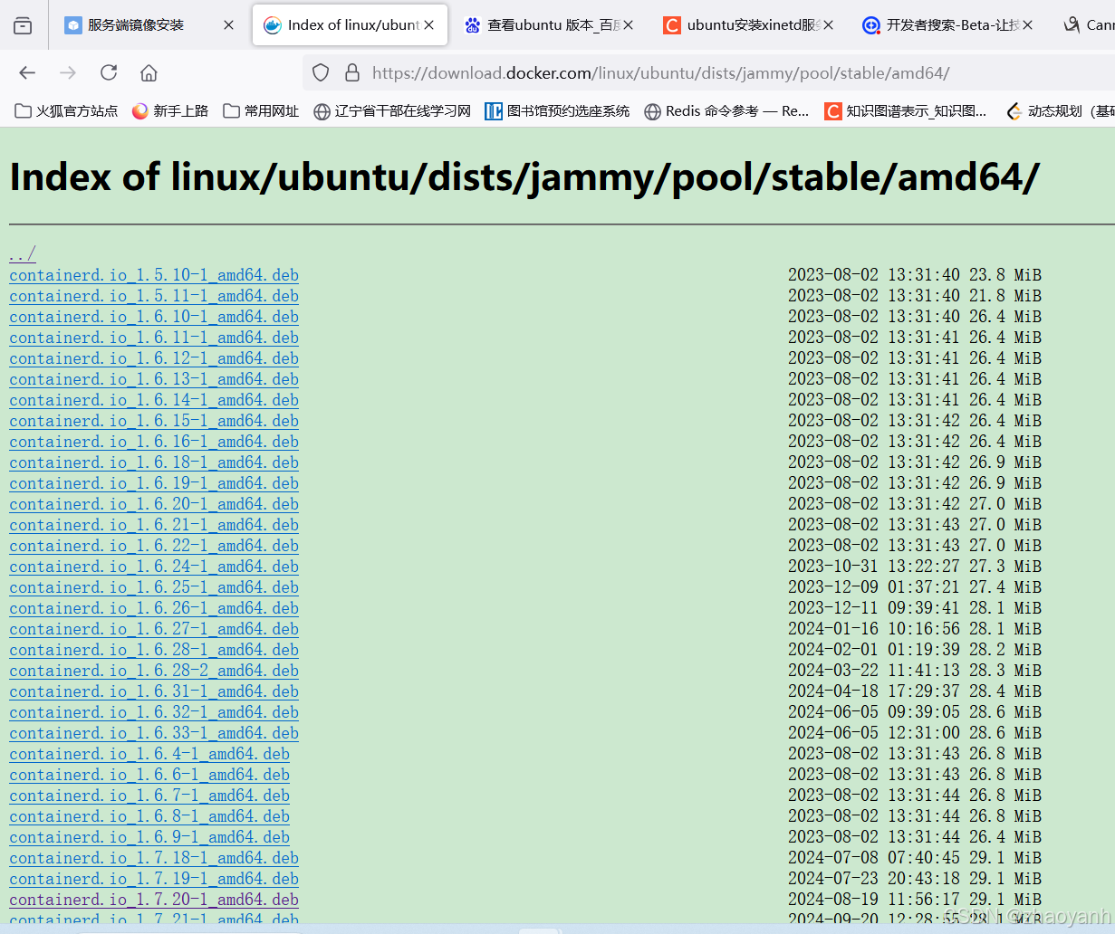Download containerd.io_1.5.10-1_amd64.deb
Image resolution: width=1115 pixels, height=934 pixels.
(x=153, y=274)
